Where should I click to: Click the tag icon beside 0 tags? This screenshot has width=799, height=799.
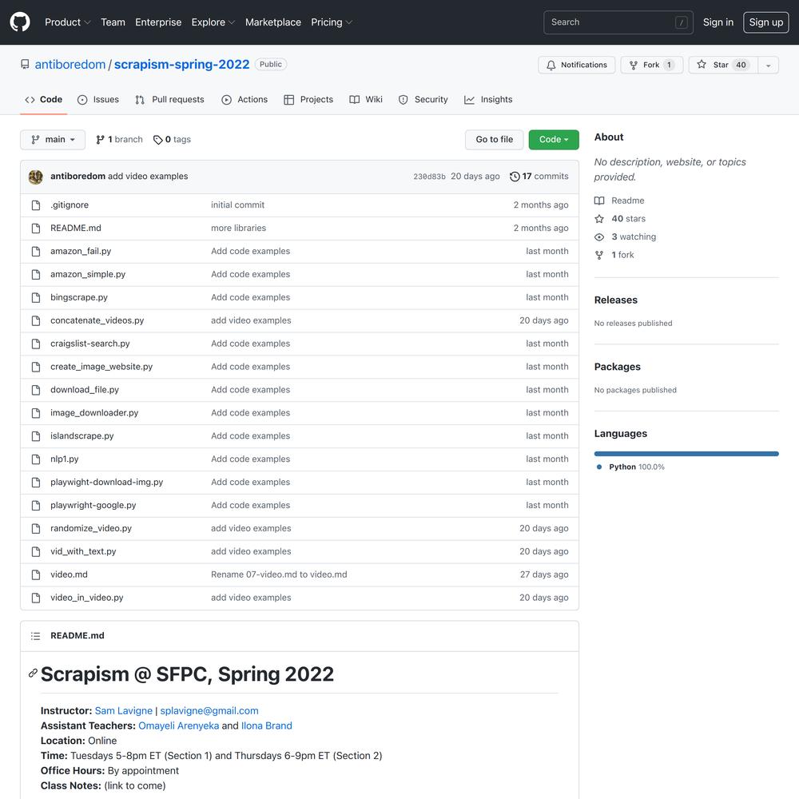point(158,140)
